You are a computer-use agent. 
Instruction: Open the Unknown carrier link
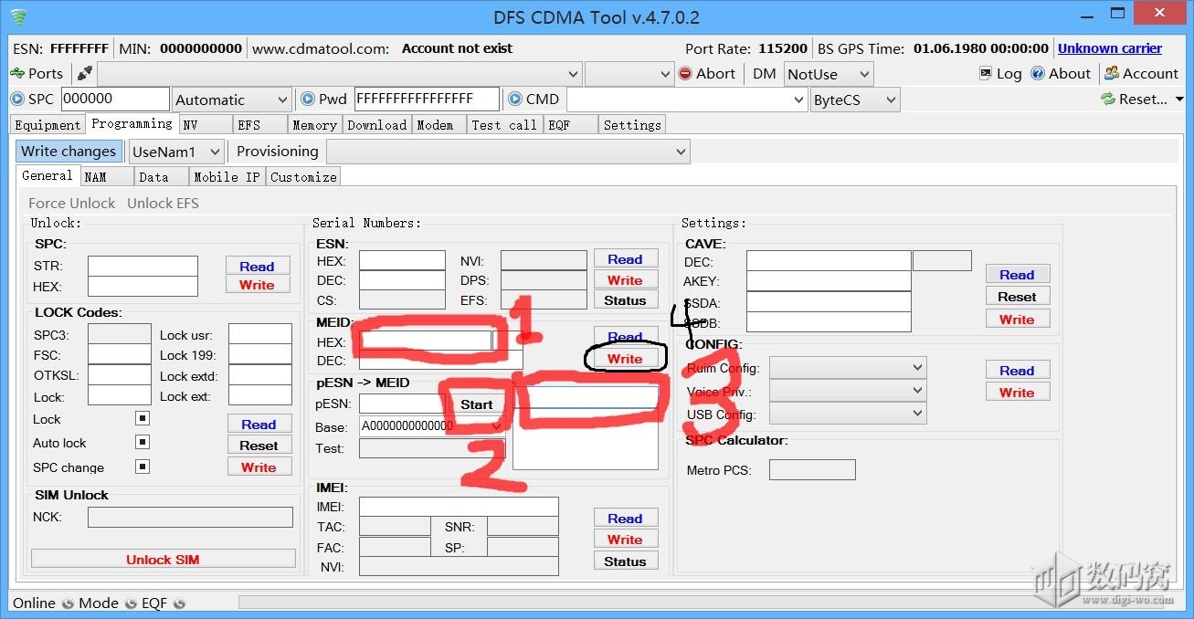tap(1110, 48)
